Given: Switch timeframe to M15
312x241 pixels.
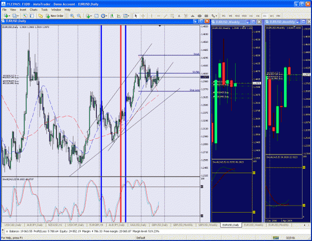Looking at the screenshot, I should 237,16.
